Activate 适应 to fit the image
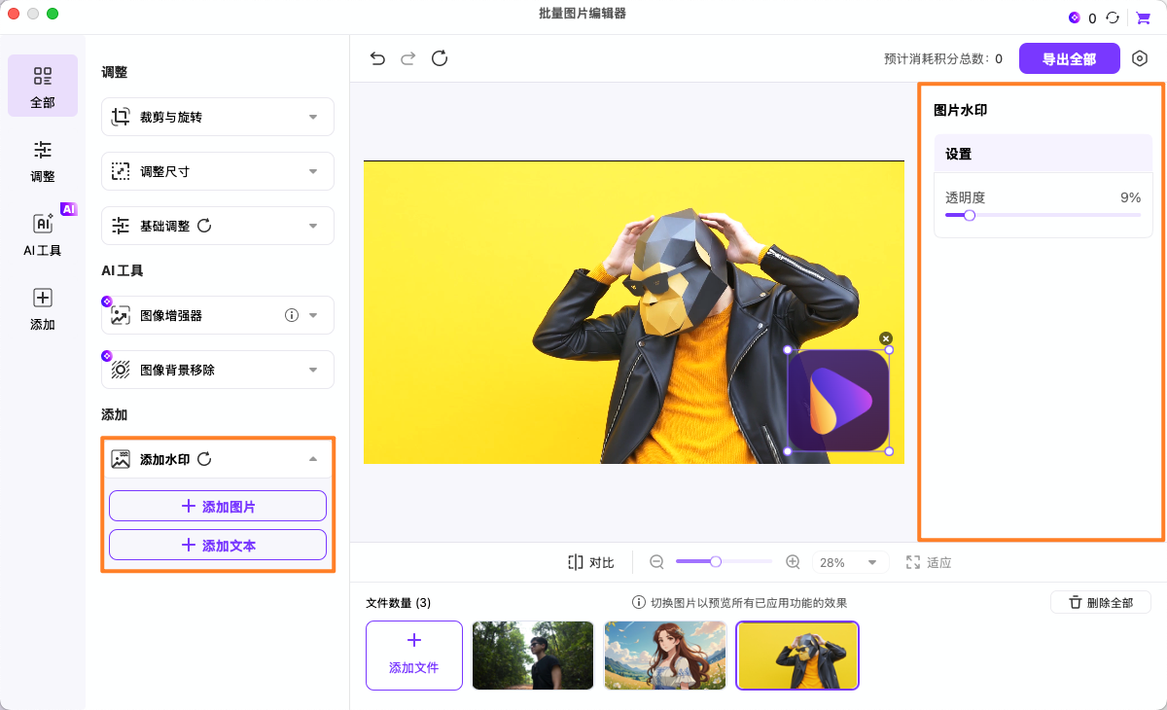 tap(929, 562)
